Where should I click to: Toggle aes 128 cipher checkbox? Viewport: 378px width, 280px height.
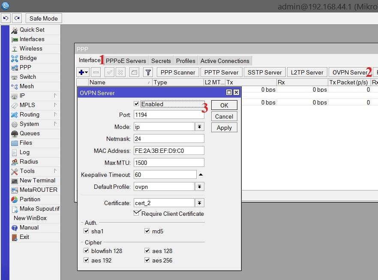pos(147,250)
